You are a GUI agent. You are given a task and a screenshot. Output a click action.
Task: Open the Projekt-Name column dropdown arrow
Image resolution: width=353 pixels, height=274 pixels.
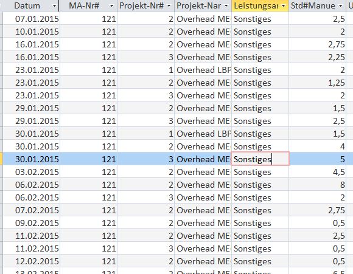click(226, 6)
